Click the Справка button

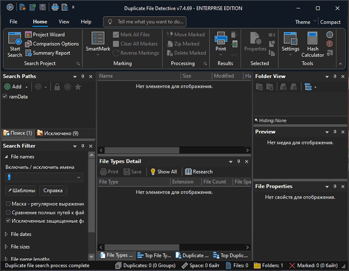coord(53,190)
